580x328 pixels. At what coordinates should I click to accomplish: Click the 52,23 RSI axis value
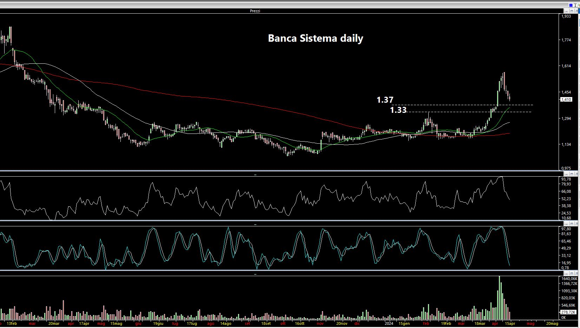coord(566,199)
